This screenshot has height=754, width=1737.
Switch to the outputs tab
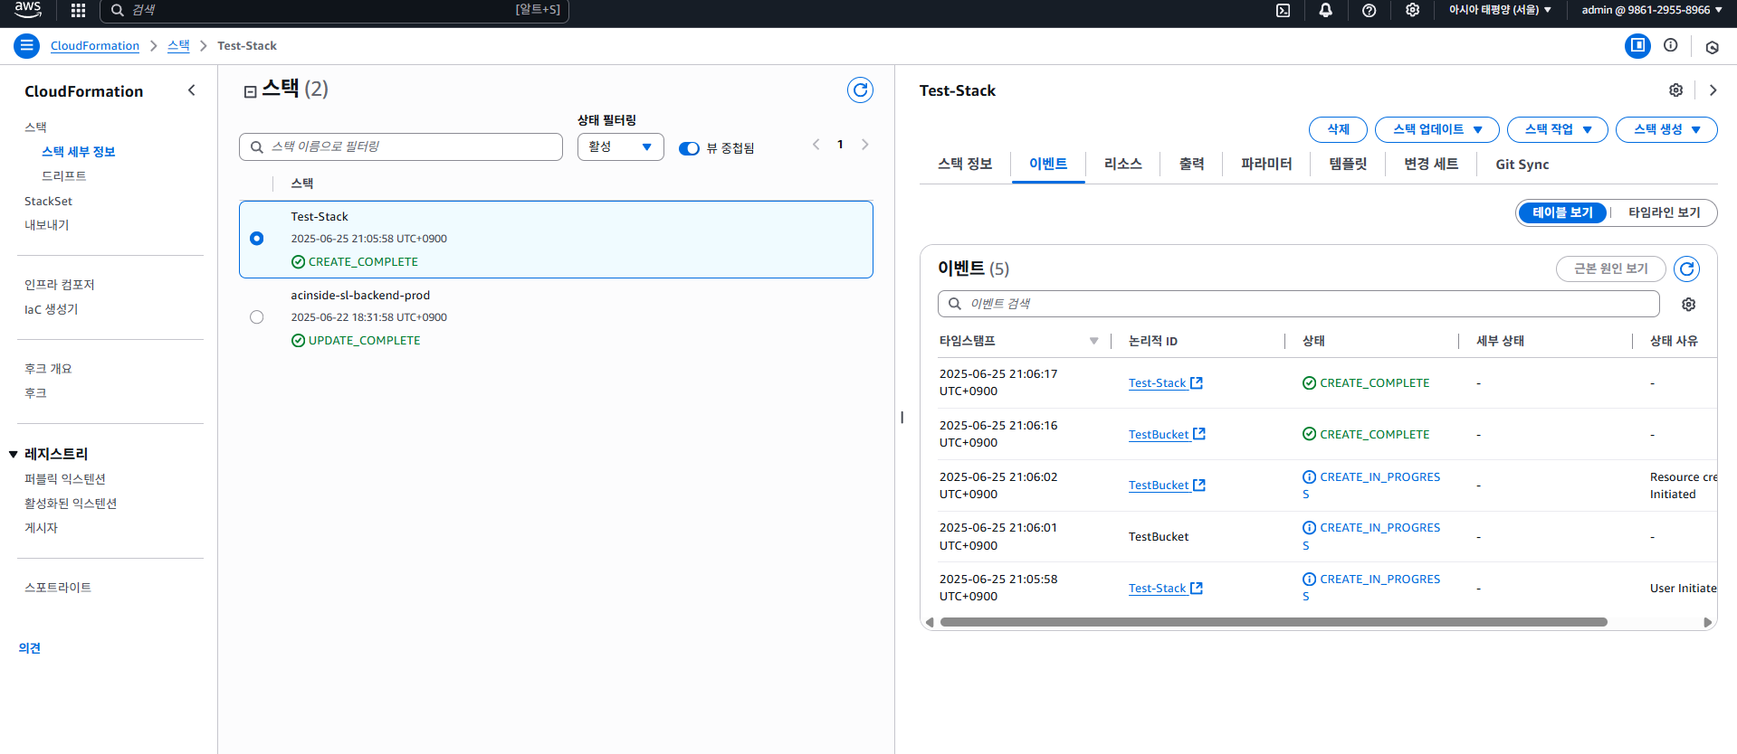1191,164
